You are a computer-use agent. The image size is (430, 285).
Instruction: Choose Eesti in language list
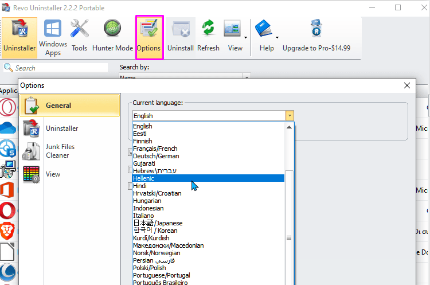click(x=208, y=134)
